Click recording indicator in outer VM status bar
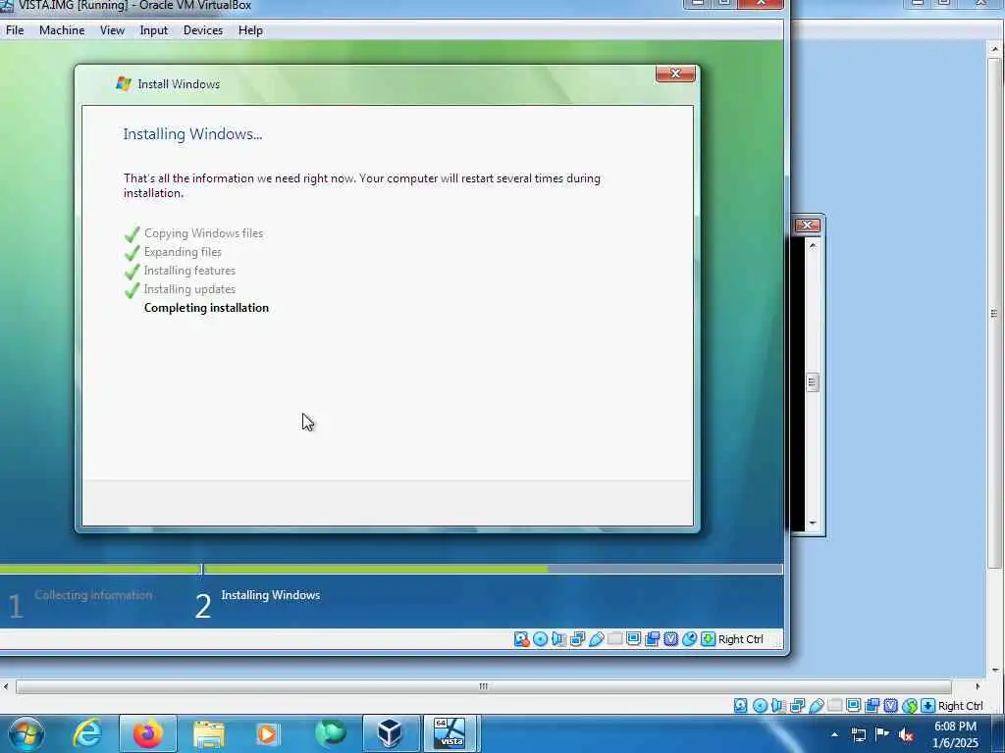This screenshot has height=753, width=1005. (872, 706)
